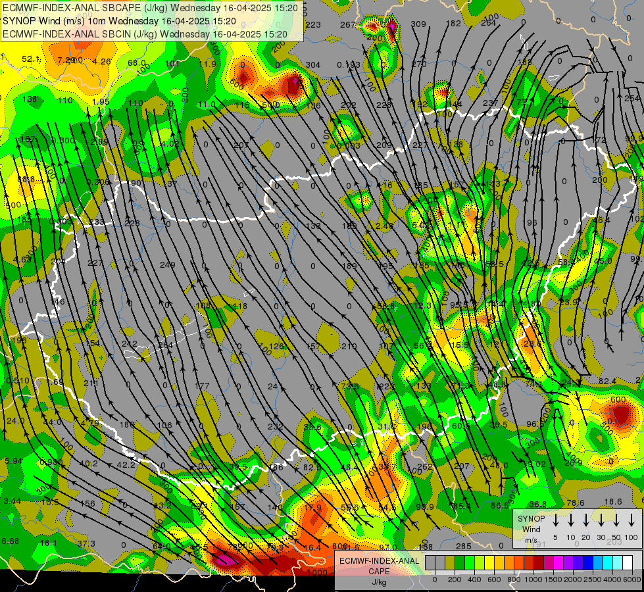Click the 200 tick label on CAPE scale
Screen dimensions: 644x592
[x=455, y=580]
